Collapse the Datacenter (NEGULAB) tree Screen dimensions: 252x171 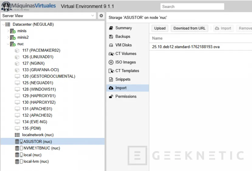click(3, 25)
